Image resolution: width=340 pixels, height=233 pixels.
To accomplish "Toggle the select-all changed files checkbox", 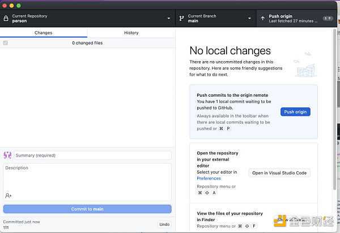I will pos(6,43).
